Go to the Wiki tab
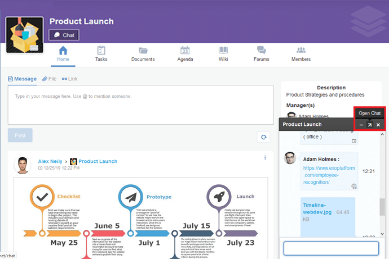The height and width of the screenshot is (268, 389). tap(223, 54)
